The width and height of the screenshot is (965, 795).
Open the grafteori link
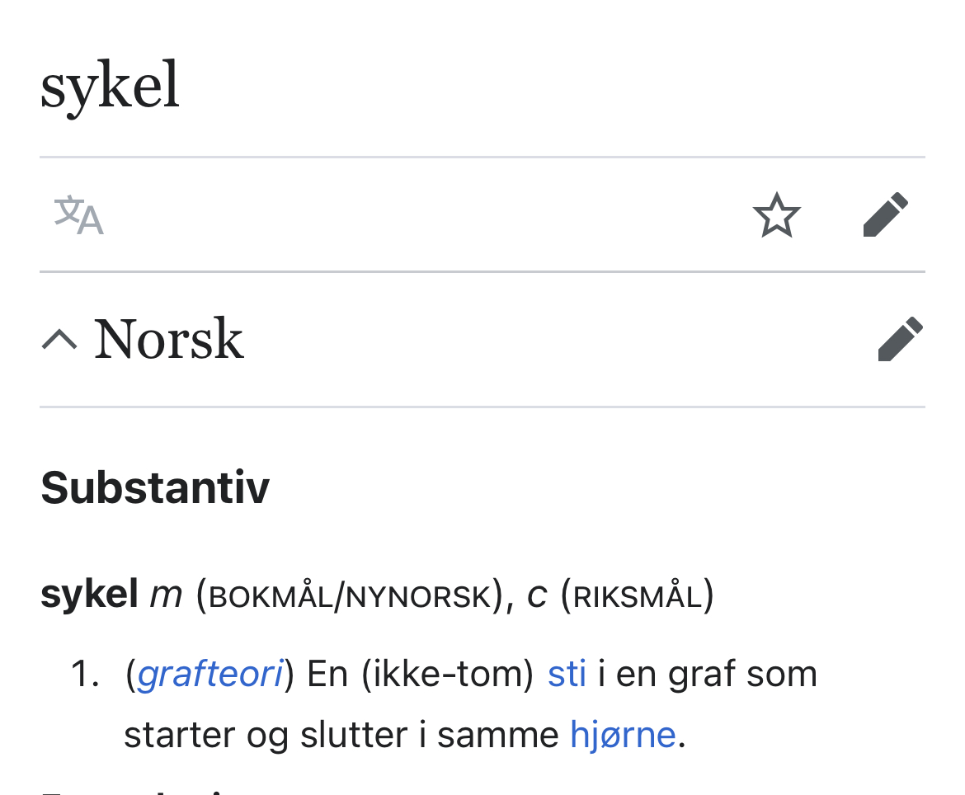[x=209, y=674]
